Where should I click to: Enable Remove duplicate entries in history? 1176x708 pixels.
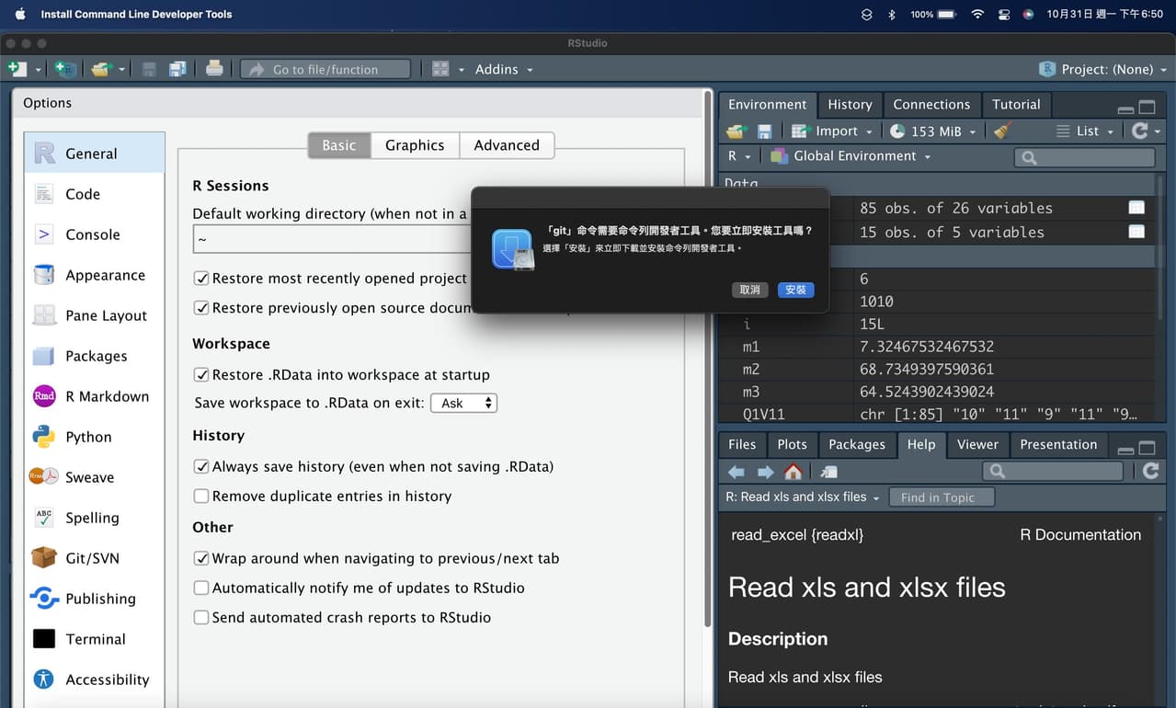click(200, 496)
